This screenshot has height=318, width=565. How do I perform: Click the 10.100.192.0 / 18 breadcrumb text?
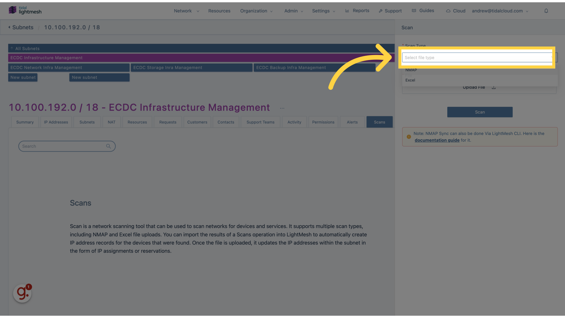click(72, 27)
